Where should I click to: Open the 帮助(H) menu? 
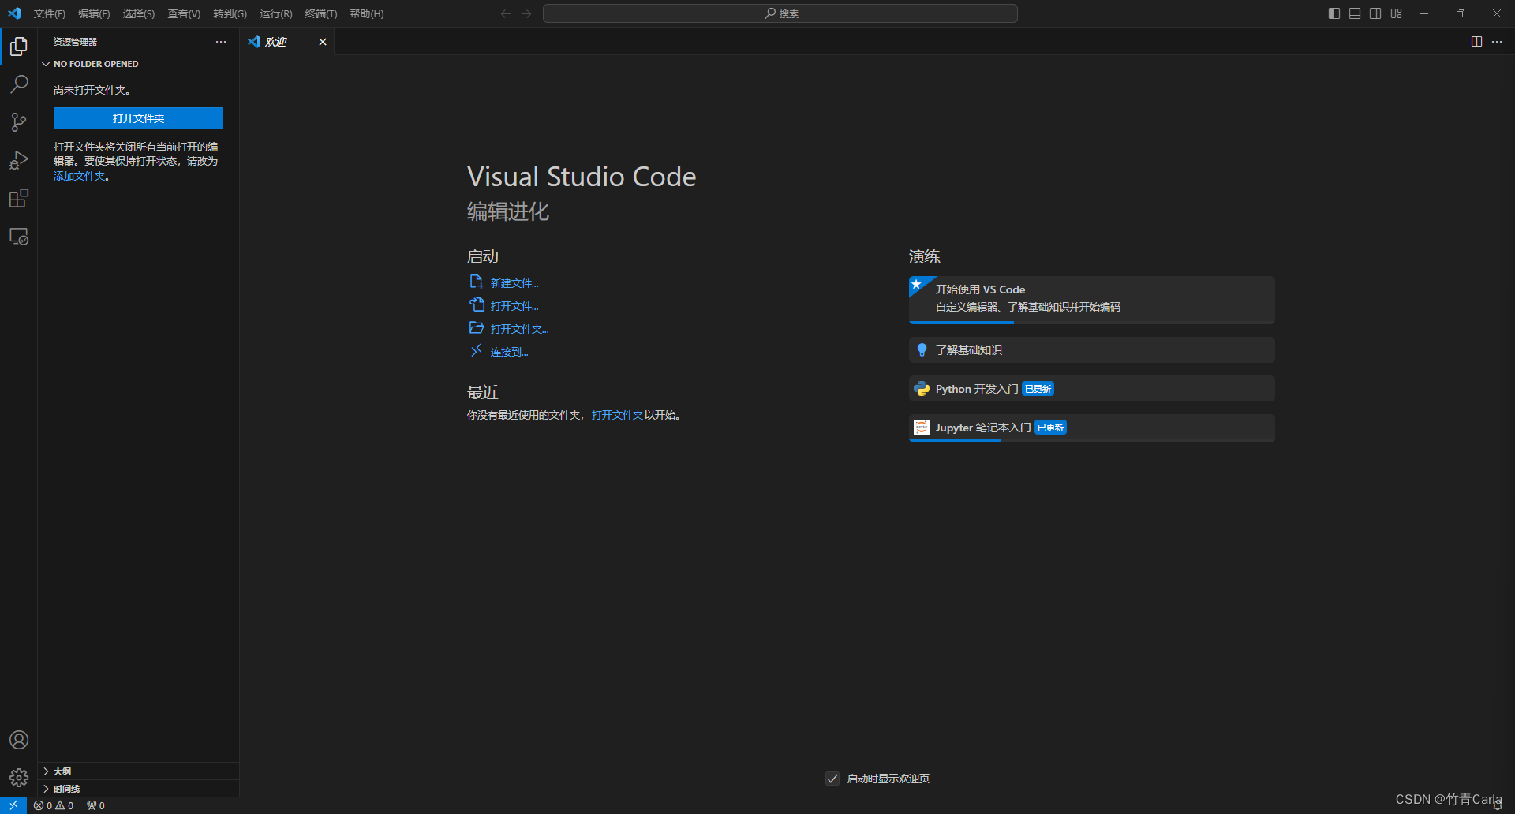click(x=367, y=13)
